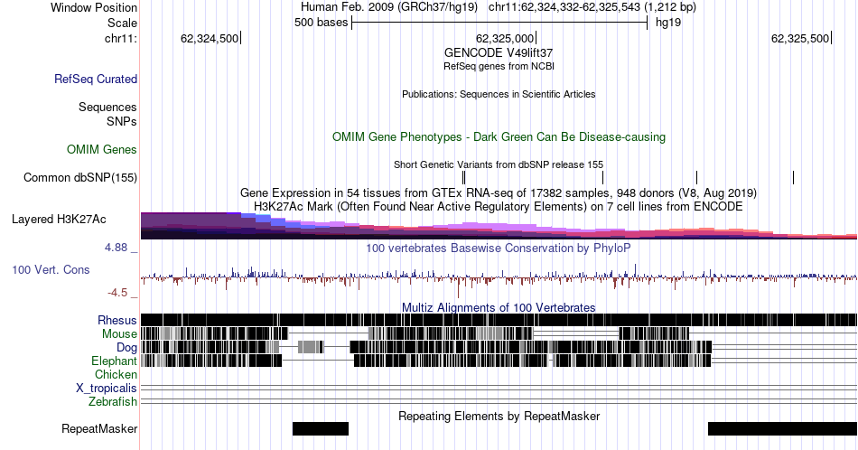Click the long RepeatMasker block at right edge
The height and width of the screenshot is (450, 858).
coord(782,428)
